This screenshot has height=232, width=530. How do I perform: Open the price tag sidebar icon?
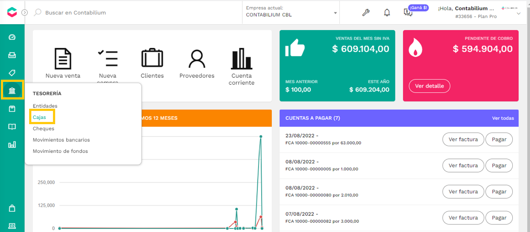pos(12,73)
